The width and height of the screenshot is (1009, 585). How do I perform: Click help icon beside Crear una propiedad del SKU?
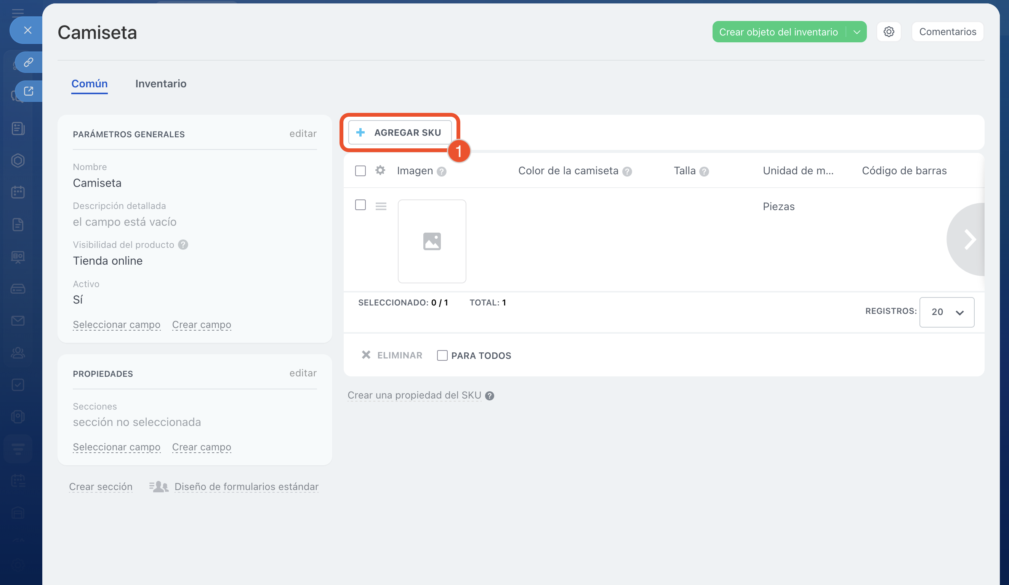coord(489,395)
